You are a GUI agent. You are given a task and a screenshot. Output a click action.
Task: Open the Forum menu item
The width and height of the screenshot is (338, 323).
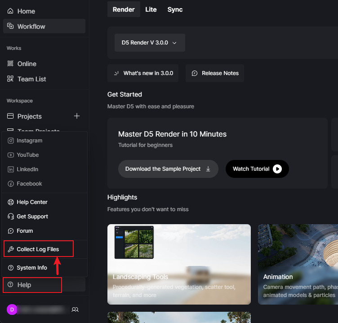point(25,231)
